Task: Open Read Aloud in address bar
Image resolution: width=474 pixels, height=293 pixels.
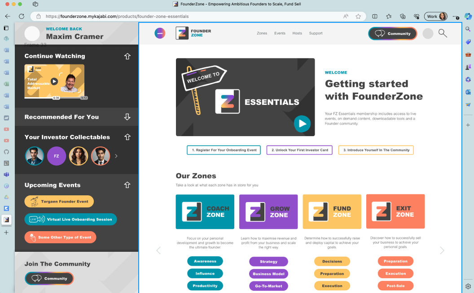Action: tap(346, 16)
